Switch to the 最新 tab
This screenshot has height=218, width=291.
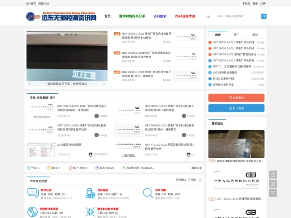(x=218, y=35)
